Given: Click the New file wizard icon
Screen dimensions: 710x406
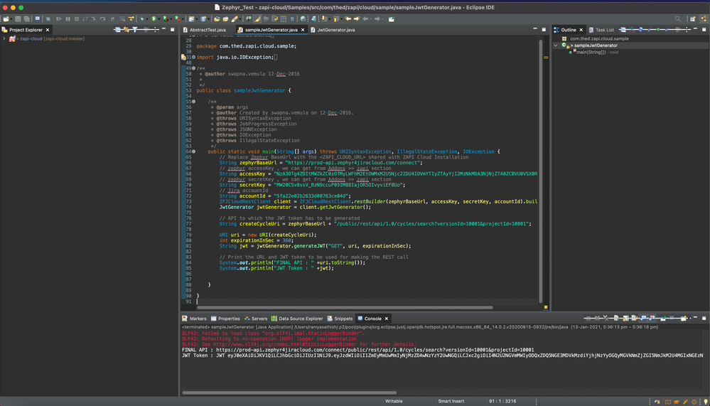Looking at the screenshot, I should (6, 18).
